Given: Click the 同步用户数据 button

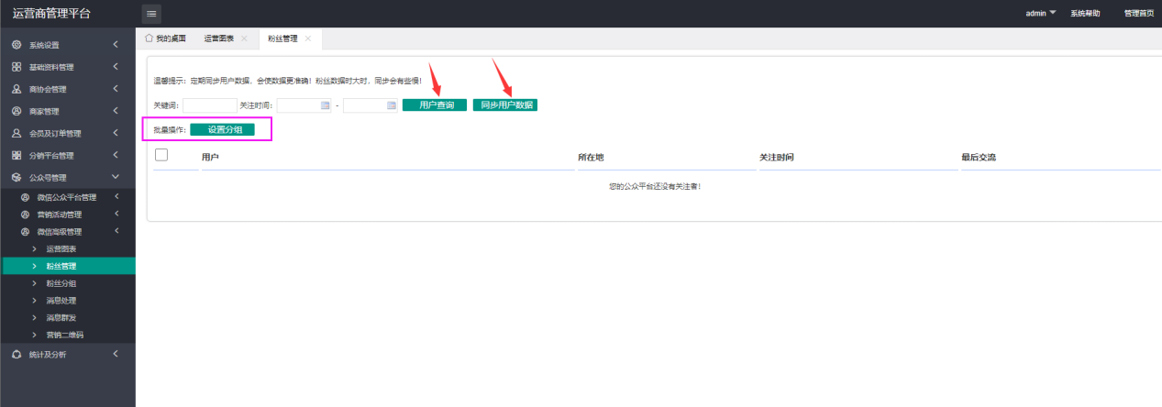Looking at the screenshot, I should click(505, 105).
